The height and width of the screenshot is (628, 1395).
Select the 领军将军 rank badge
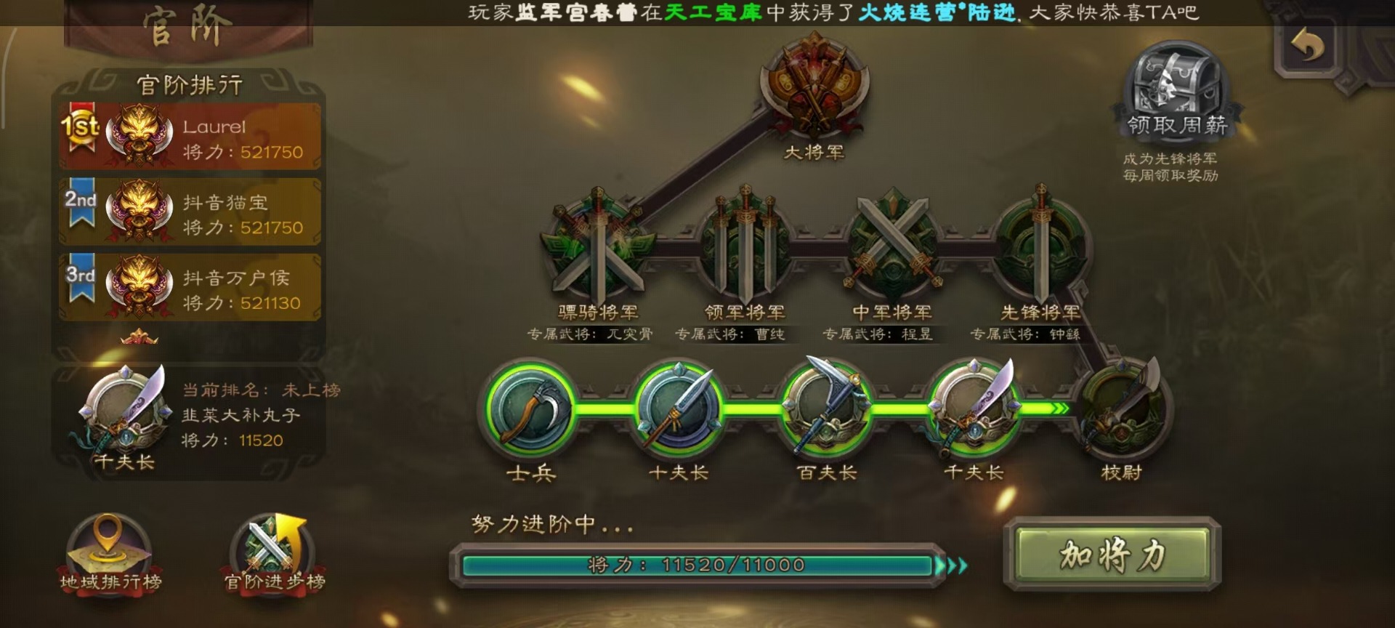[745, 243]
